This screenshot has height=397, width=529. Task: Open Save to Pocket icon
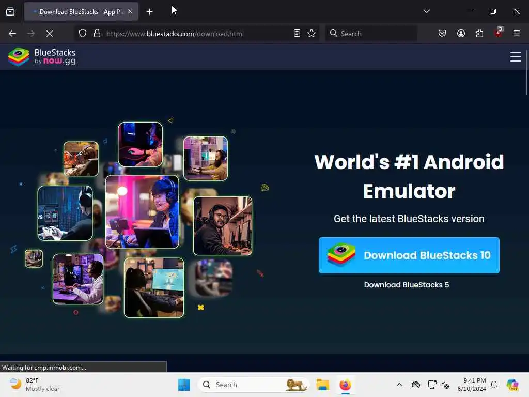(x=442, y=33)
